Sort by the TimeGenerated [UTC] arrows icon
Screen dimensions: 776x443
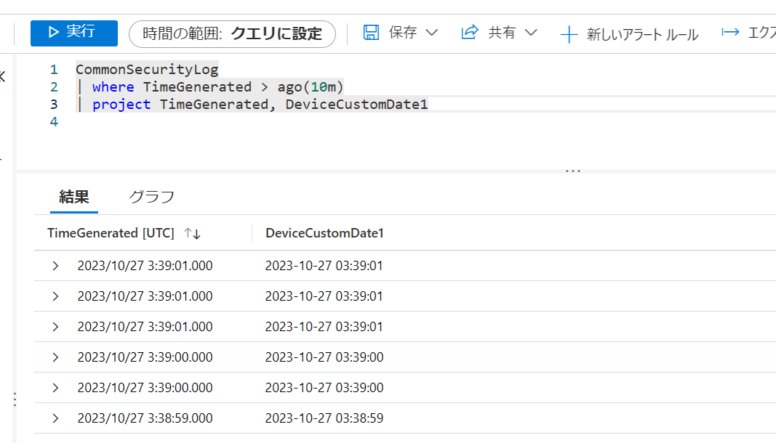(x=192, y=233)
